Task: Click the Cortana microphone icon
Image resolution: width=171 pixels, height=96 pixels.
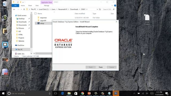Action: 49,93
